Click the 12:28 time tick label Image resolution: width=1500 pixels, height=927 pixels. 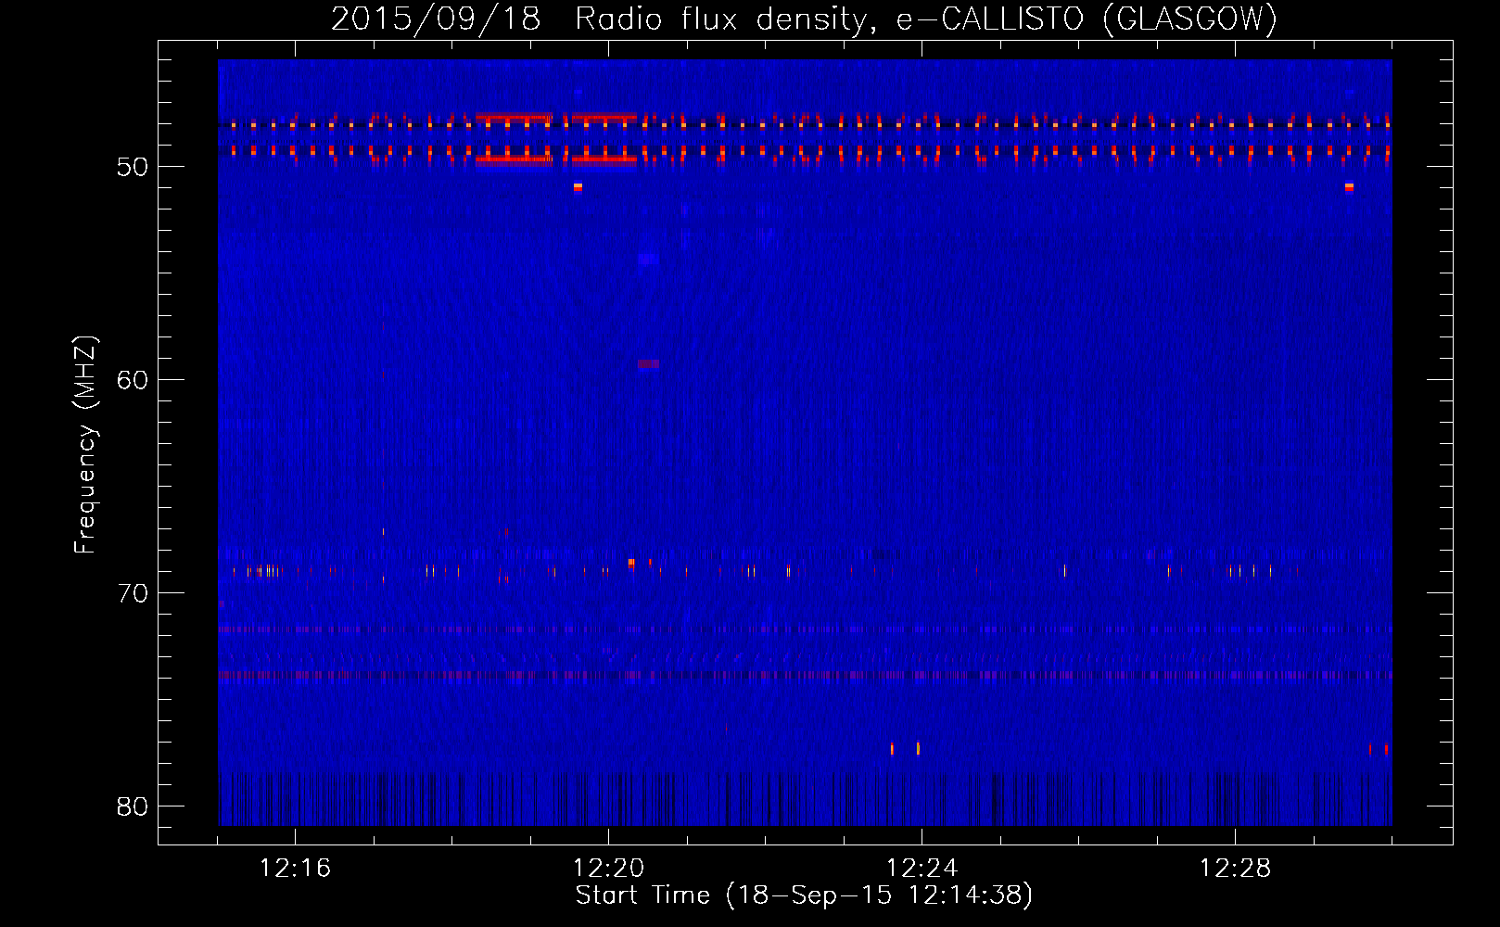click(1235, 869)
